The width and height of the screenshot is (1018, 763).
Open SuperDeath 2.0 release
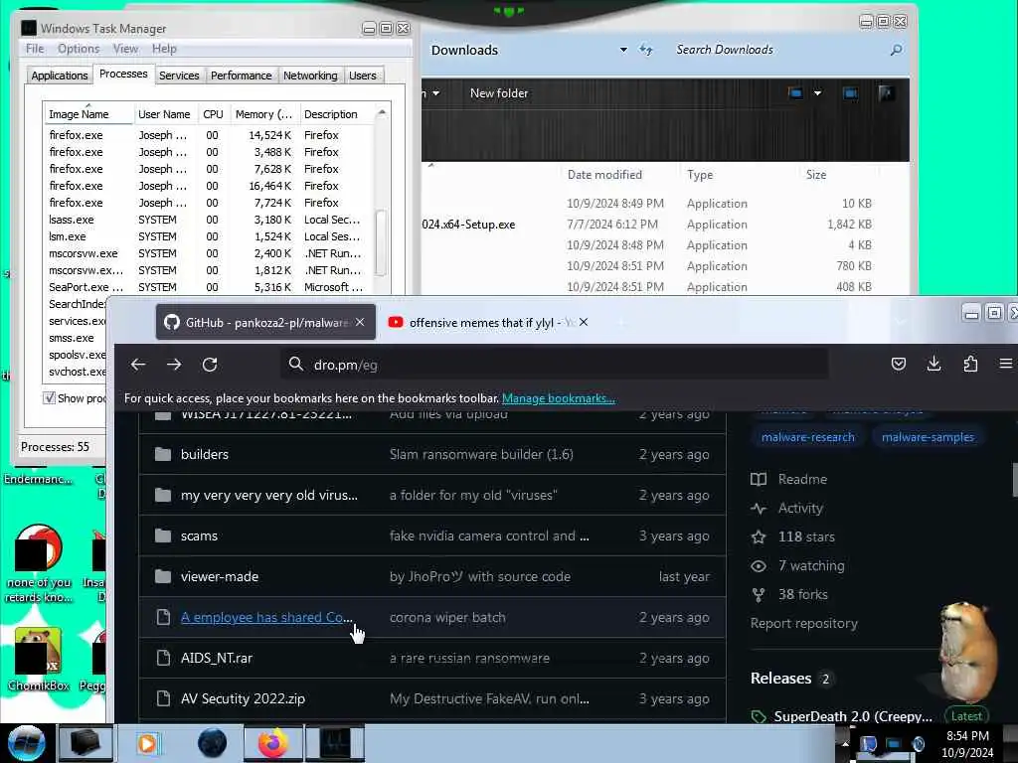tap(852, 717)
